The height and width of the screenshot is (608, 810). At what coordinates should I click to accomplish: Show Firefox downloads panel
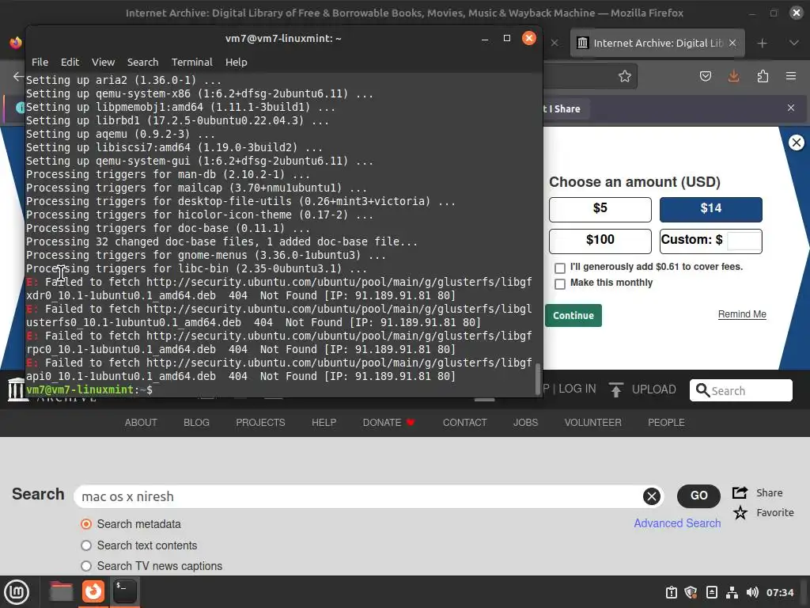point(733,77)
